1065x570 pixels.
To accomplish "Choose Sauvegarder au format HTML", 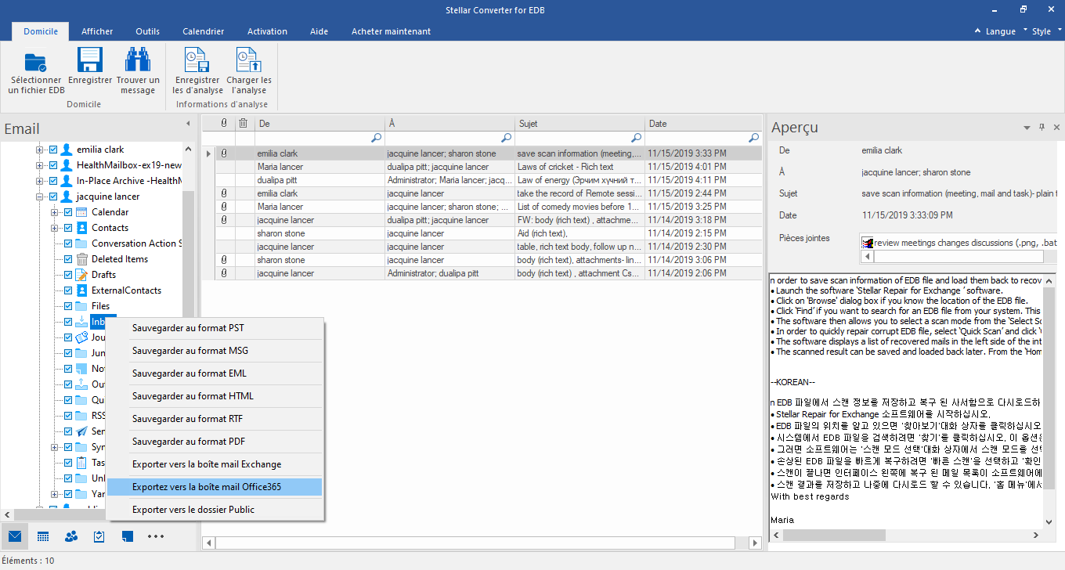I will 215,396.
